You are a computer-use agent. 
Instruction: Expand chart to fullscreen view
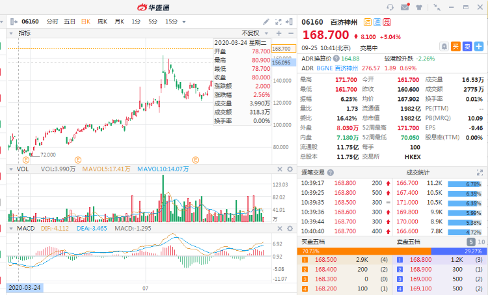pyautogui.click(x=278, y=21)
